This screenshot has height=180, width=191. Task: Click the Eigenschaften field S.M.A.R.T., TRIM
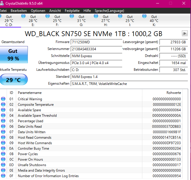click(129, 84)
